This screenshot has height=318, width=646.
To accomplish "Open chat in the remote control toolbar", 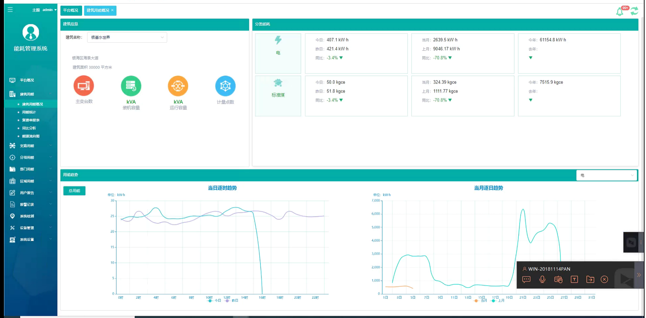I will click(526, 280).
